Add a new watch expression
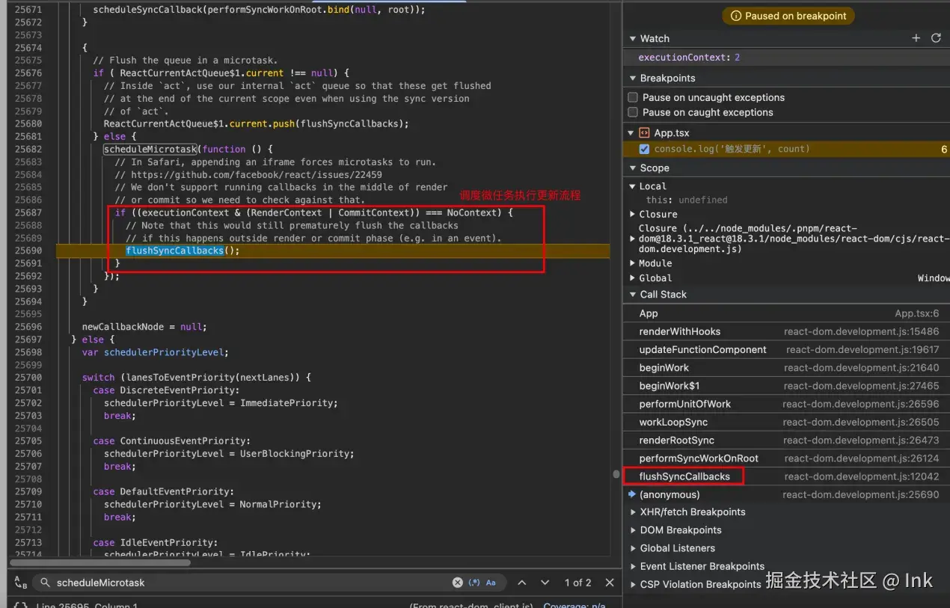The image size is (950, 608). point(916,38)
